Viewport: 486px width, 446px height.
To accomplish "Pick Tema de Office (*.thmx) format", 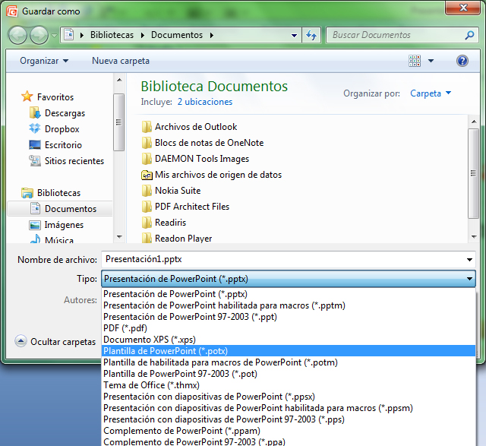I will (151, 385).
